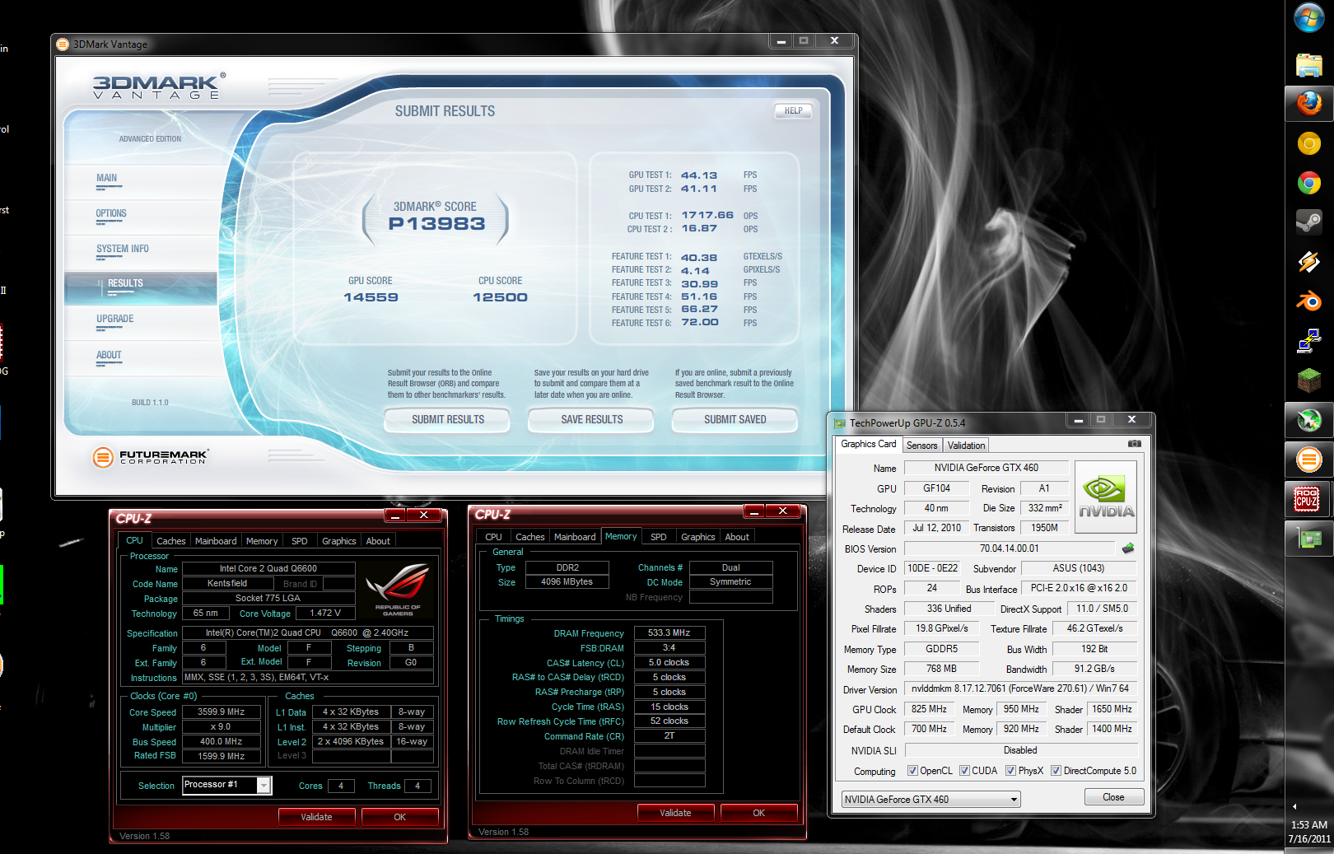Click the NVIDIA logo in GPU-Z
The width and height of the screenshot is (1334, 854).
pyautogui.click(x=1106, y=497)
